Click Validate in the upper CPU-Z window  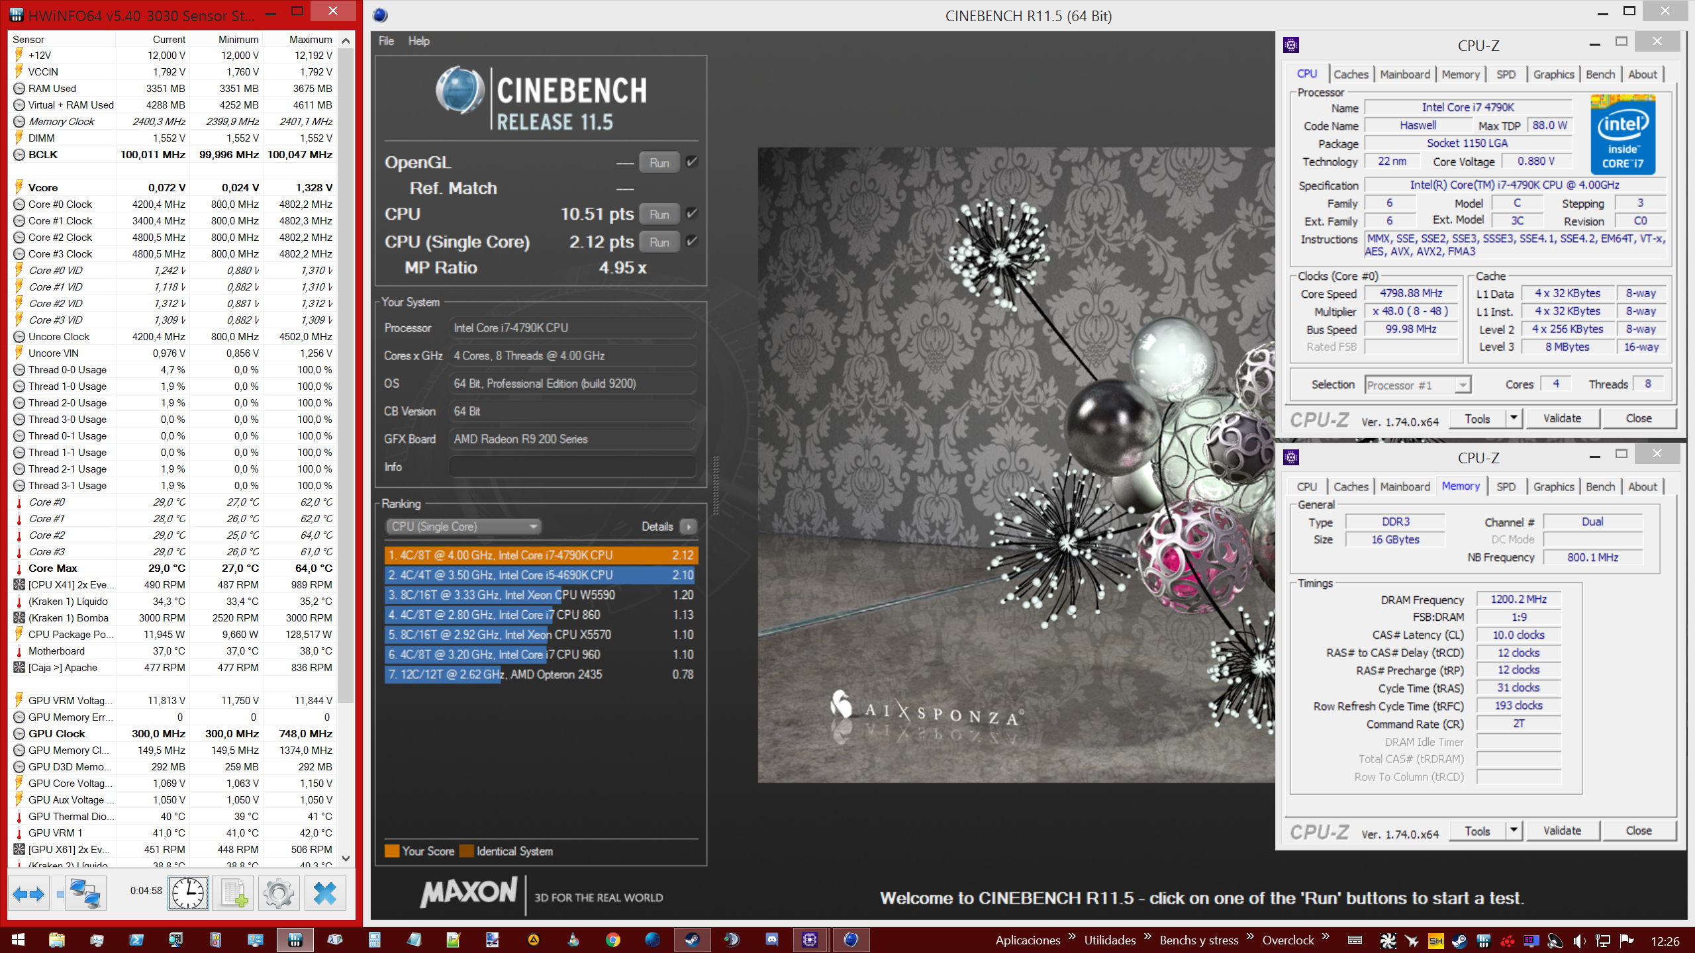tap(1563, 418)
